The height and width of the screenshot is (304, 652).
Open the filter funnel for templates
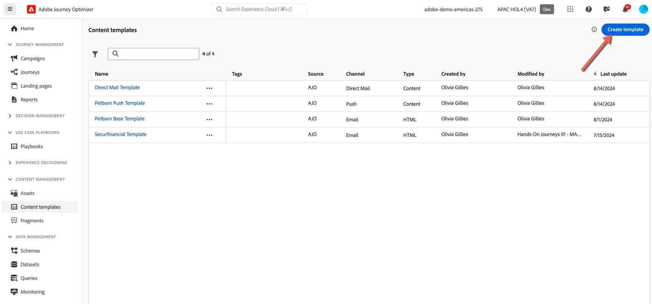tap(95, 54)
